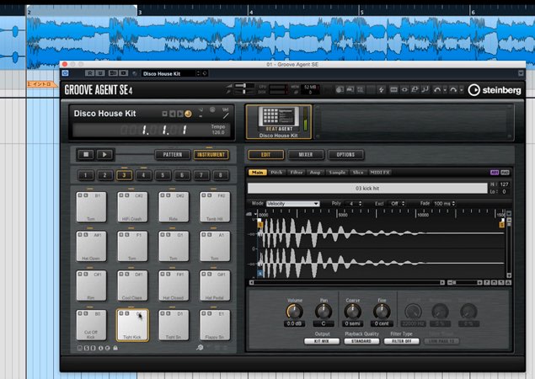Select pad group 5
This screenshot has height=379, width=535.
click(x=163, y=175)
